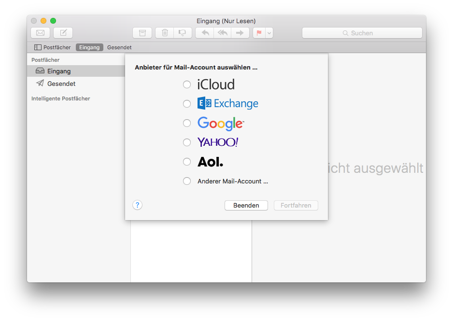The height and width of the screenshot is (321, 453).
Task: Open the flag color dropdown arrow
Action: point(269,33)
